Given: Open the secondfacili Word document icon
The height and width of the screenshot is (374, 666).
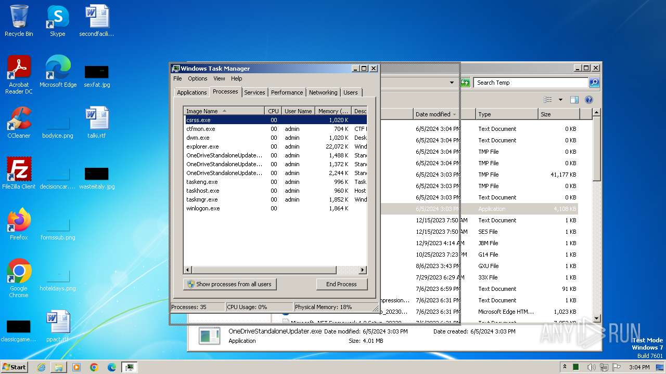Looking at the screenshot, I should click(96, 21).
